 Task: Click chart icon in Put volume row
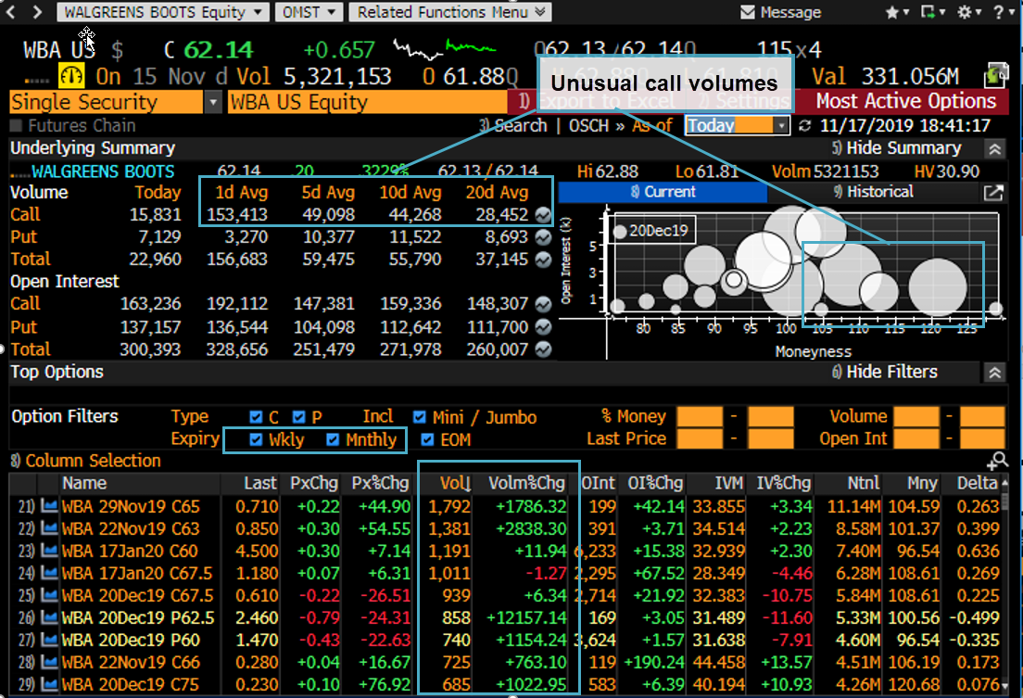[543, 237]
